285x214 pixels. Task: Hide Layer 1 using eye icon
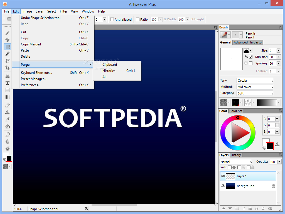(223, 176)
